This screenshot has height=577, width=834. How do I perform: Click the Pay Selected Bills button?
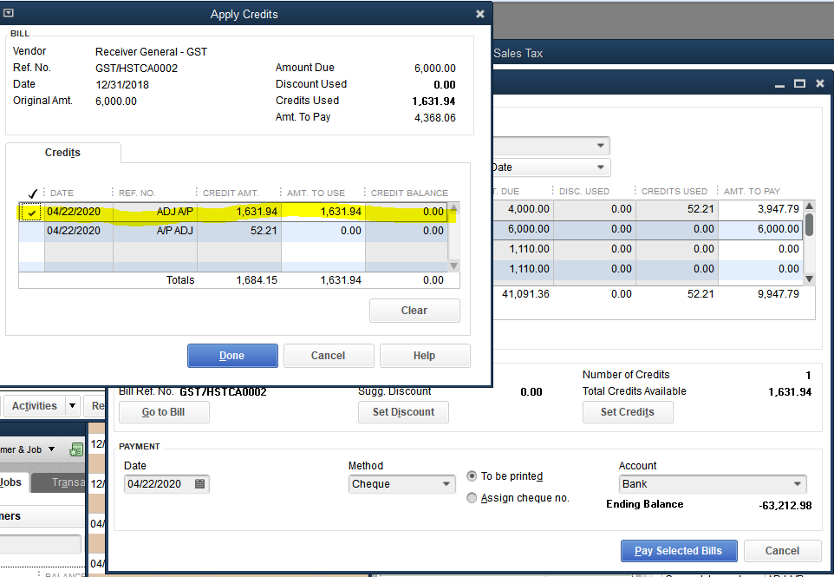point(679,551)
